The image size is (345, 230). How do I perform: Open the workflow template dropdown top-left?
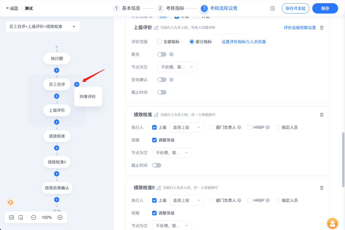[x=42, y=26]
